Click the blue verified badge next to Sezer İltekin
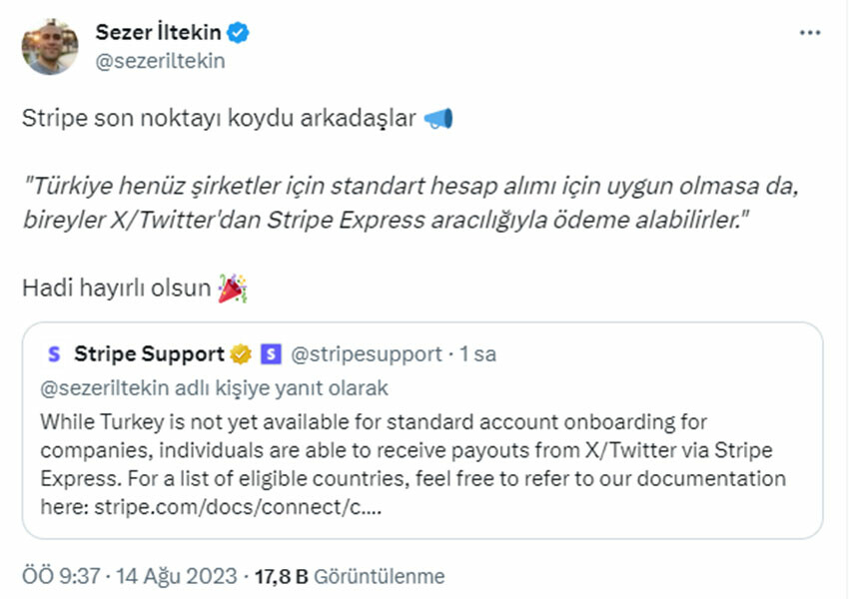Viewport: 849px width, 599px height. 236,31
